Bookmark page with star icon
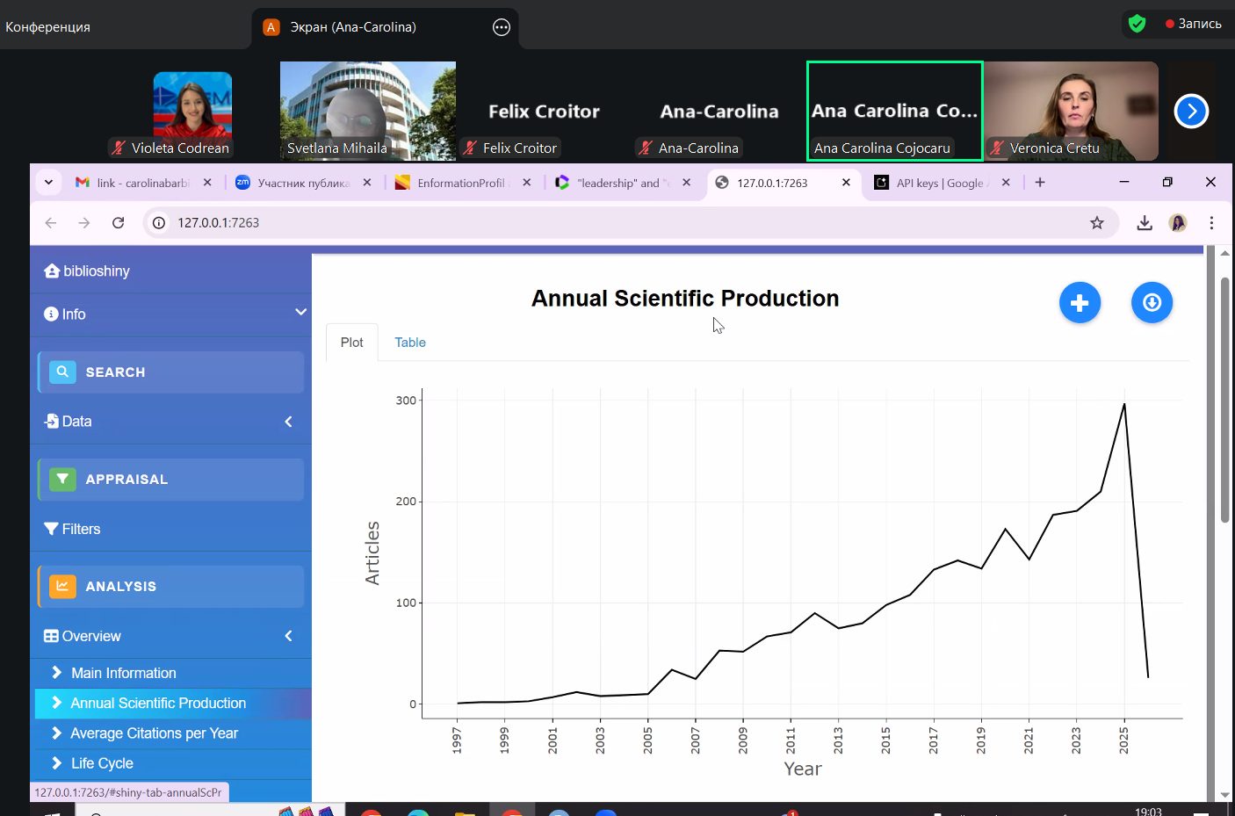The height and width of the screenshot is (816, 1235). pos(1096,223)
